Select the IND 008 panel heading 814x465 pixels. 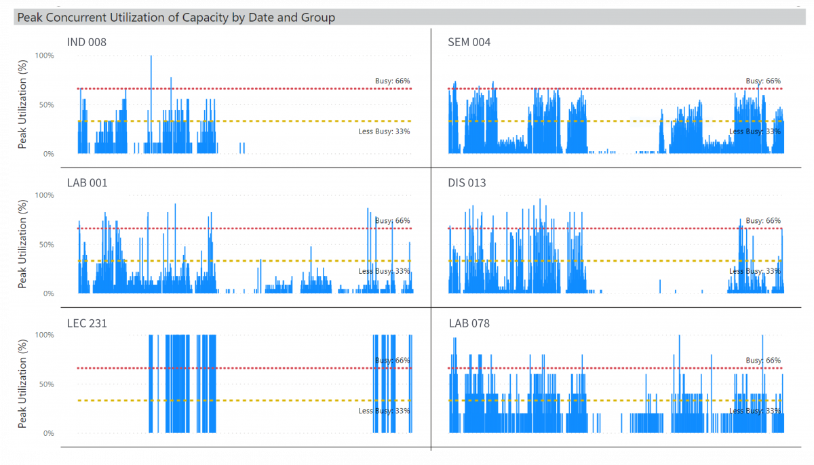click(86, 43)
